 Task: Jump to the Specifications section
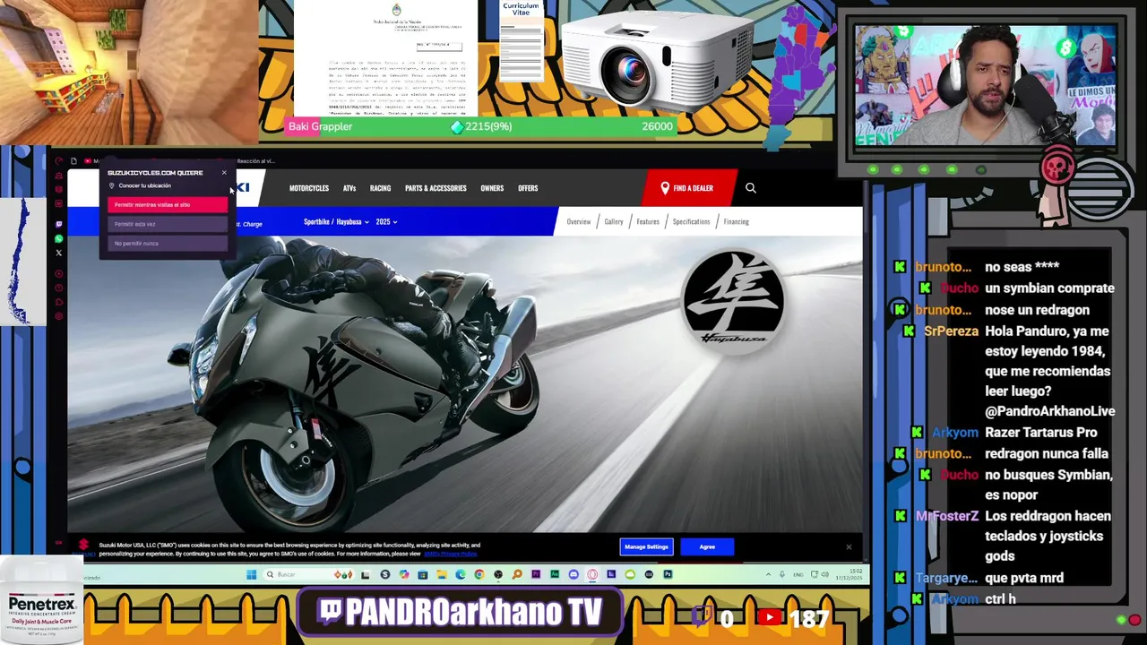(x=691, y=222)
